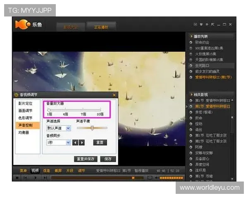Open the 声道选择 dropdown
This screenshot has width=248, height=198.
[x=68, y=128]
